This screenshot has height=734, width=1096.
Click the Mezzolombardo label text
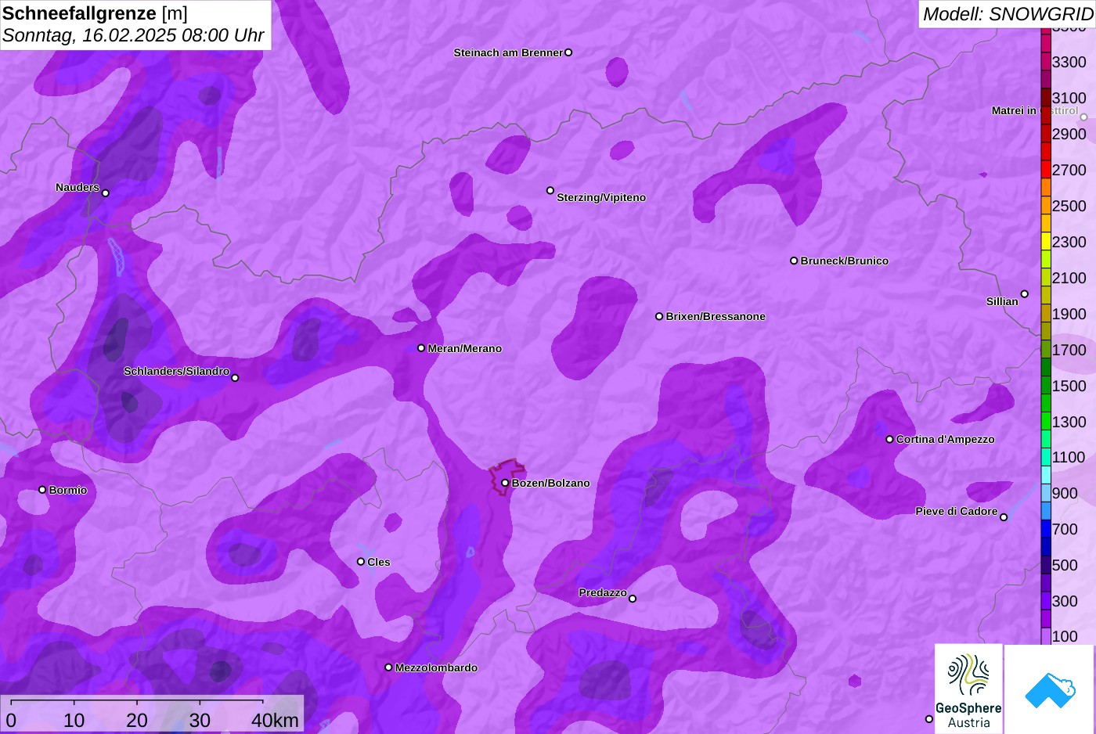(436, 667)
